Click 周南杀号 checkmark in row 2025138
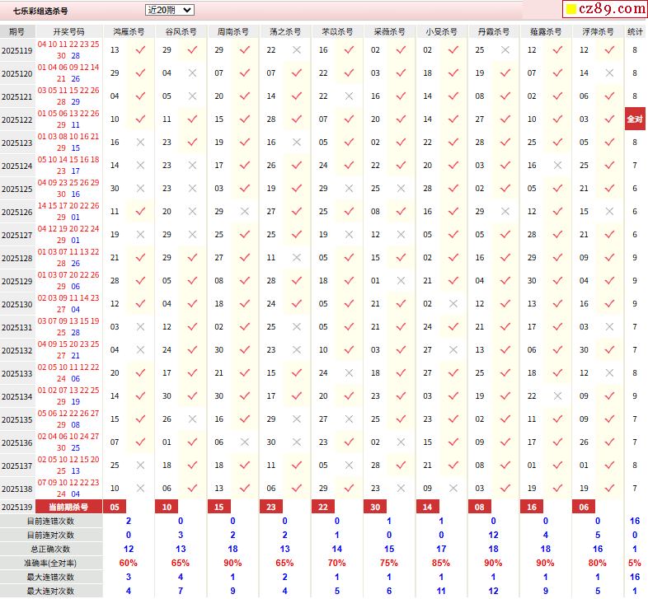 pos(245,489)
